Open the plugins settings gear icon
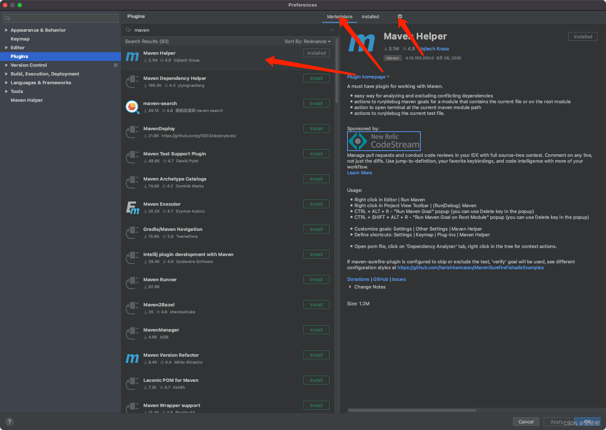 [400, 16]
